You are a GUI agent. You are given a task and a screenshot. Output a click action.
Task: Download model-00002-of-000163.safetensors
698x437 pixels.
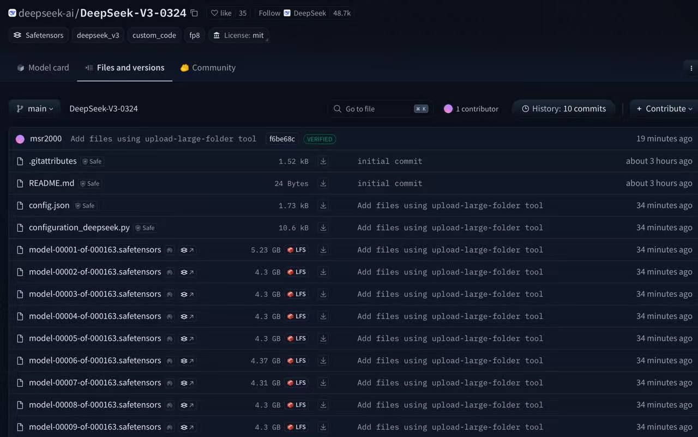tap(323, 272)
